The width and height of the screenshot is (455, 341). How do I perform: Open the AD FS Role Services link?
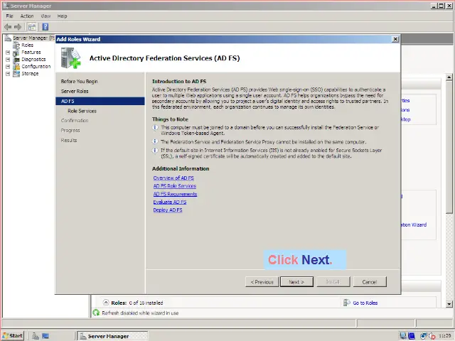pos(175,186)
